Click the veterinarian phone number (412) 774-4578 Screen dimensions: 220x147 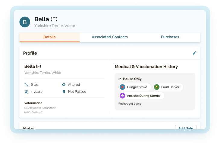pos(34,112)
